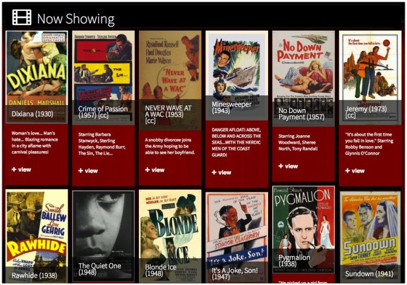The height and width of the screenshot is (285, 407).
Task: Expand view for Never Wave at a WAC
Action: point(155,170)
